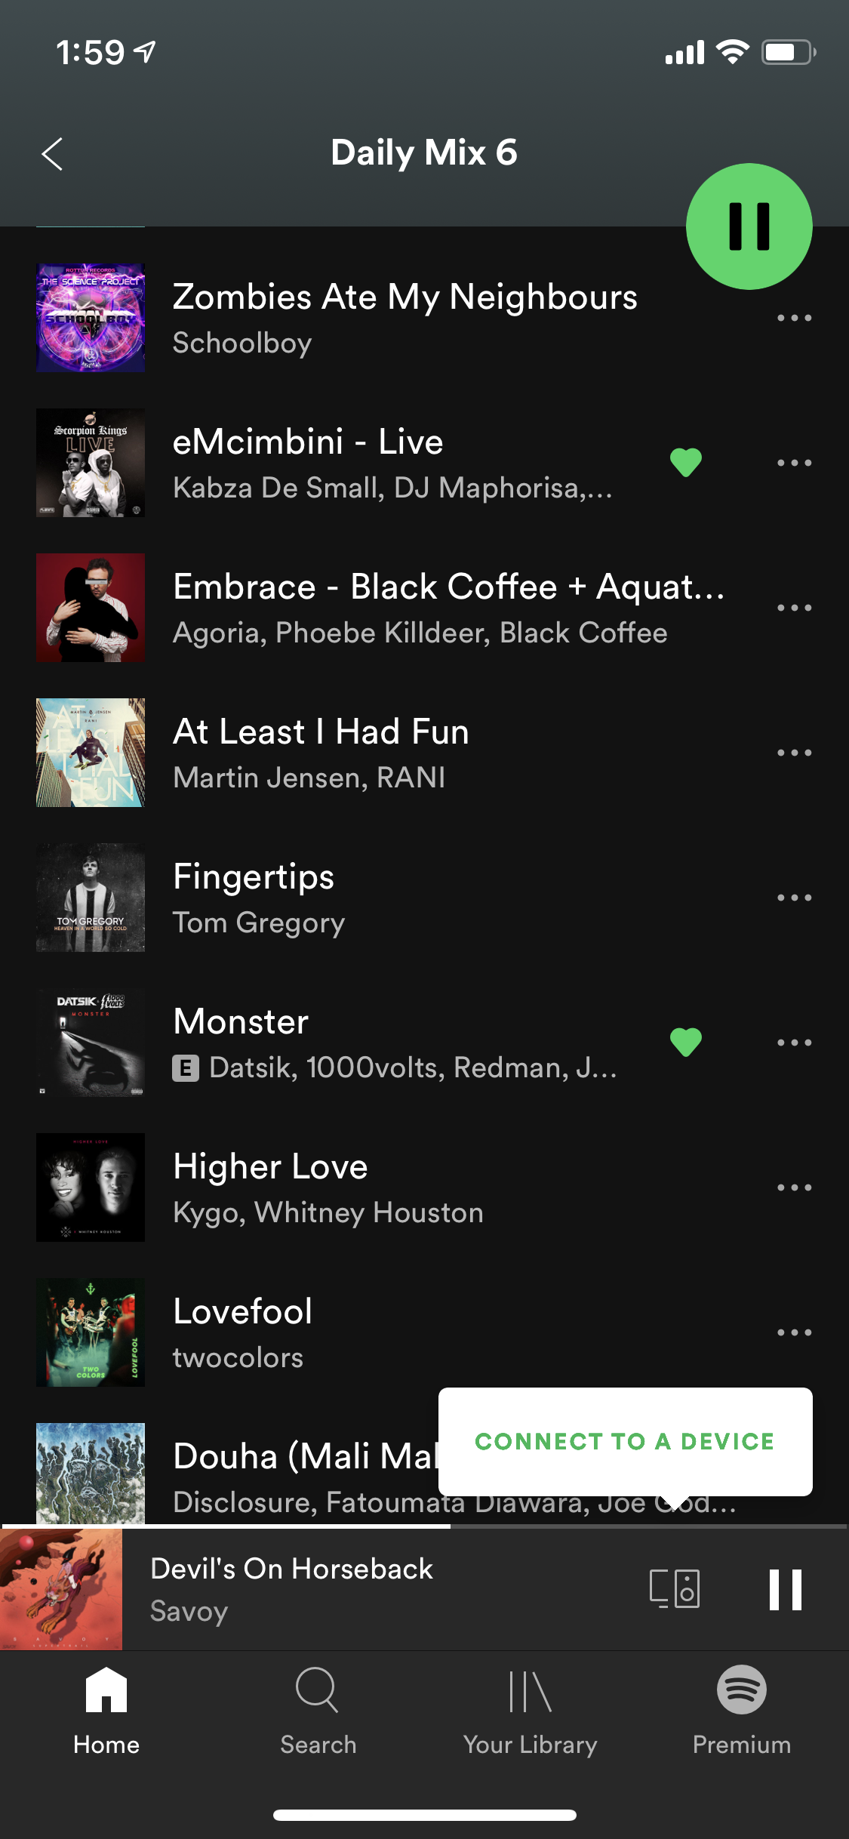Pause Devil's On Horseback in the mini player
The image size is (849, 1839).
point(785,1589)
